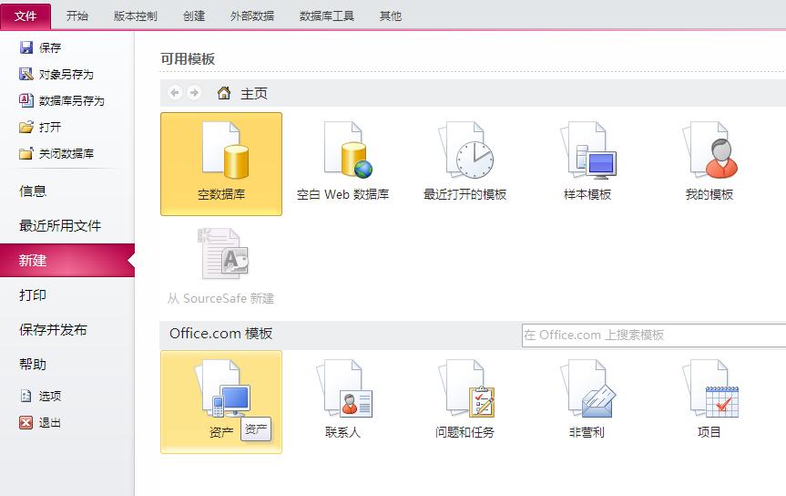The width and height of the screenshot is (786, 496).
Task: Click the Options (选项) text label
Action: point(50,396)
